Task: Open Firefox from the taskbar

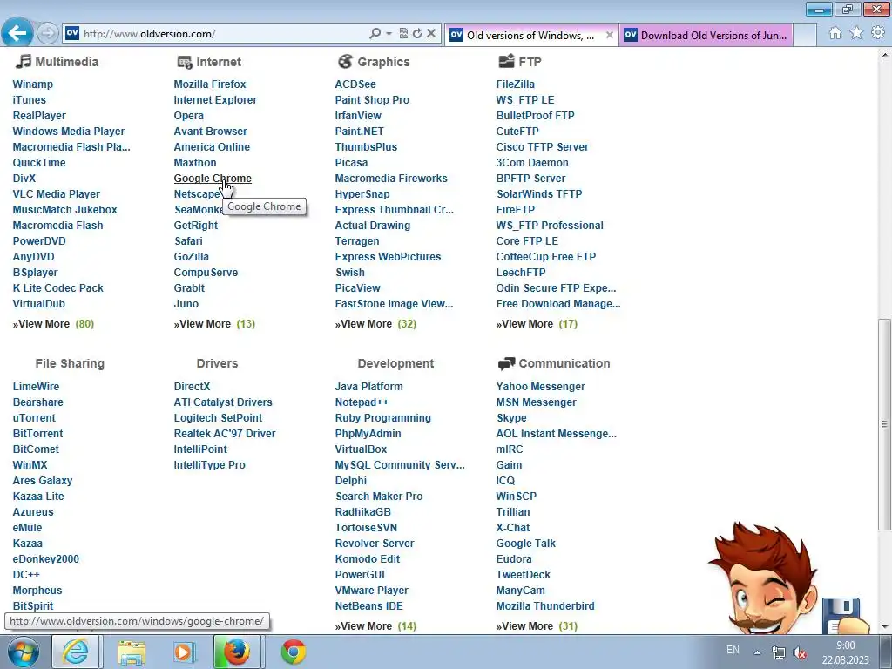Action: 237,652
